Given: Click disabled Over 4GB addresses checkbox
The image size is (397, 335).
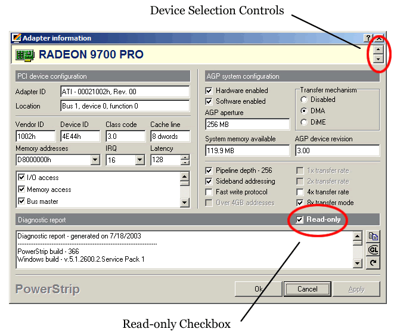Looking at the screenshot, I should point(209,203).
